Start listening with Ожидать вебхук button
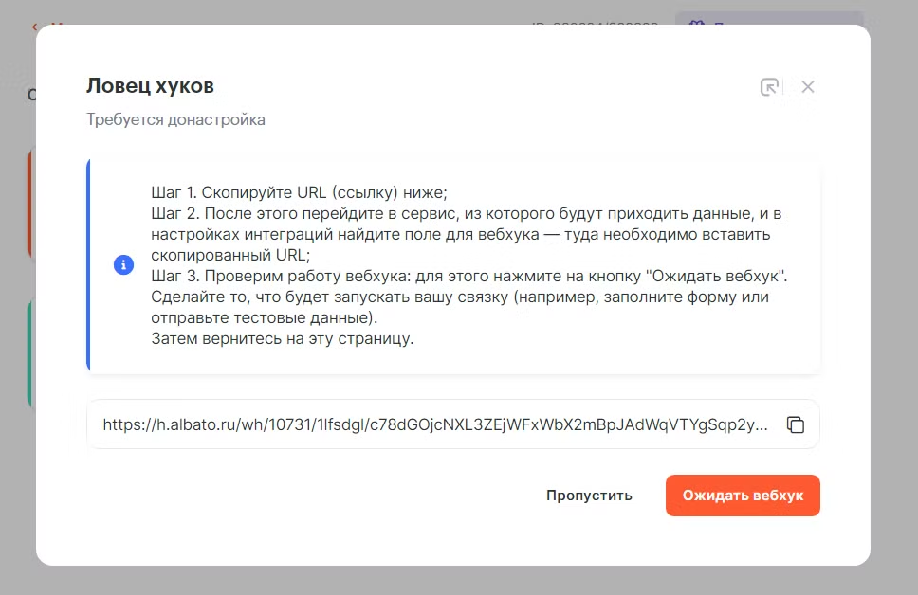 [x=743, y=496]
